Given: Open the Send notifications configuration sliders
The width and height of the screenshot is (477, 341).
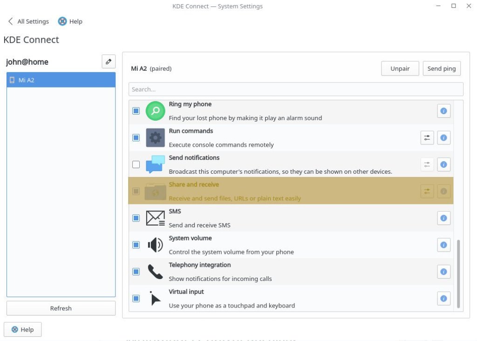Looking at the screenshot, I should (x=427, y=164).
